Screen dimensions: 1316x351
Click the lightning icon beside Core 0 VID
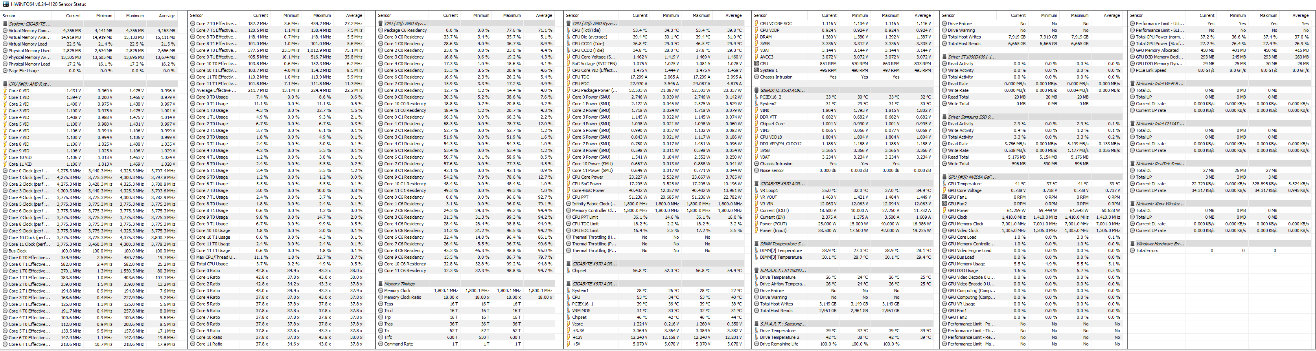[5, 91]
